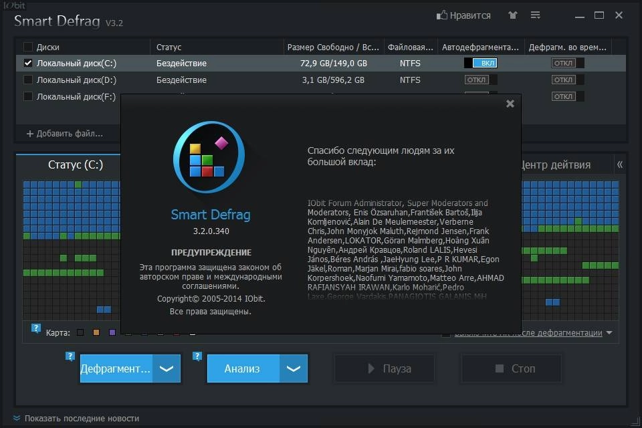
Task: Click the после дефрагментации link
Action: [528, 332]
